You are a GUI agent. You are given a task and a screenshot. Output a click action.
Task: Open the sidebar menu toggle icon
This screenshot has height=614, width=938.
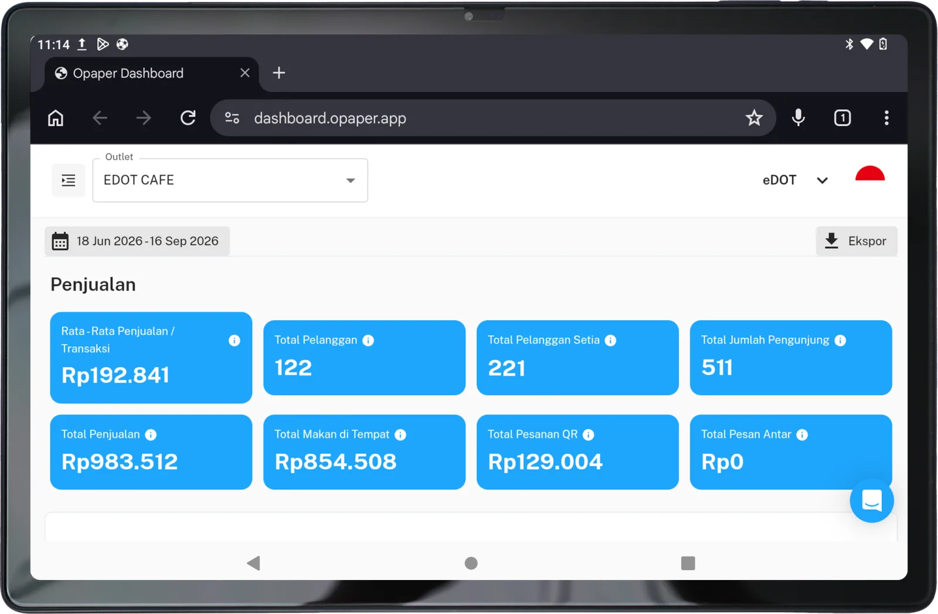69,180
